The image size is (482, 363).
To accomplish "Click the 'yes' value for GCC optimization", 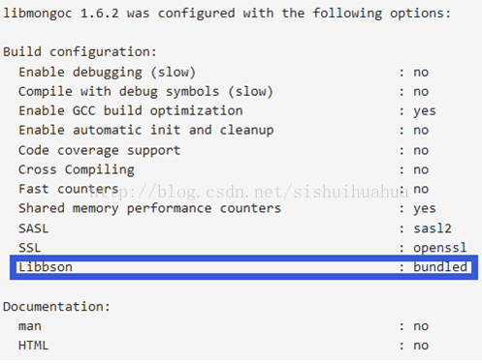I will [425, 111].
